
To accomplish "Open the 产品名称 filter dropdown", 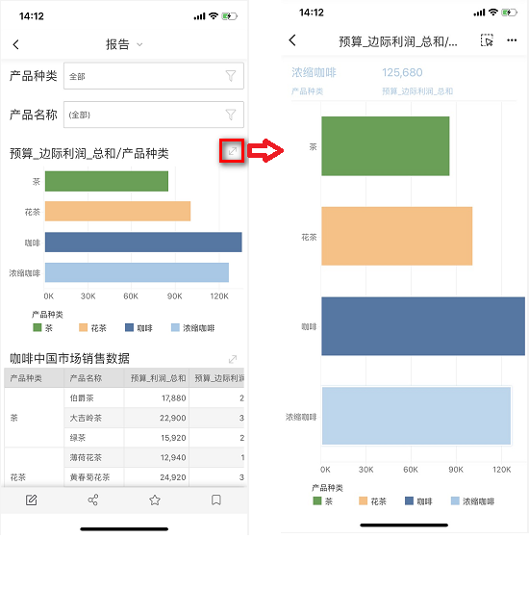I will point(154,115).
